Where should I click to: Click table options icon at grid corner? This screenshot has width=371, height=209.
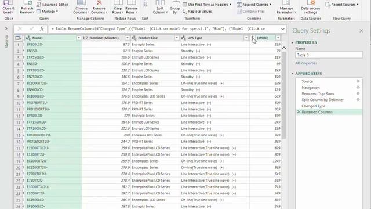coord(18,38)
